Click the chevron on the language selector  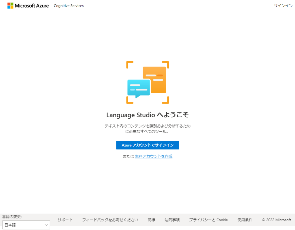click(x=46, y=225)
